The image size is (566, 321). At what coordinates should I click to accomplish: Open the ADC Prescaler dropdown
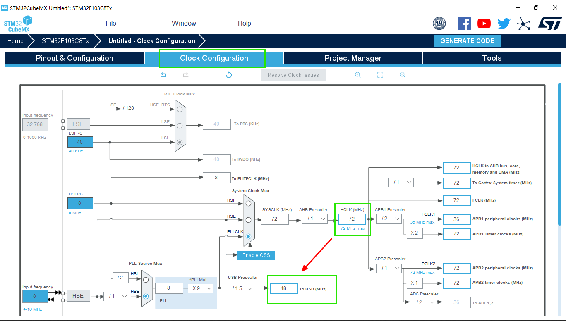pos(424,302)
